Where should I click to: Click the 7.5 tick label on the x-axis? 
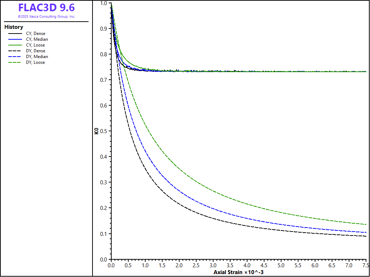coord(366,265)
